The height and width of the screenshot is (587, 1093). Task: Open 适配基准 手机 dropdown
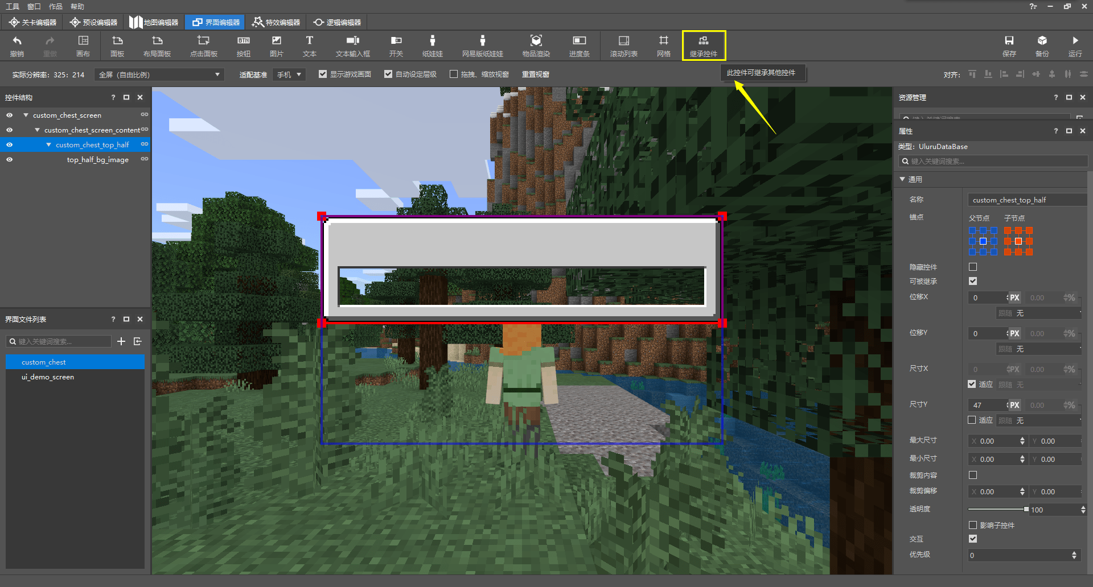pyautogui.click(x=289, y=75)
